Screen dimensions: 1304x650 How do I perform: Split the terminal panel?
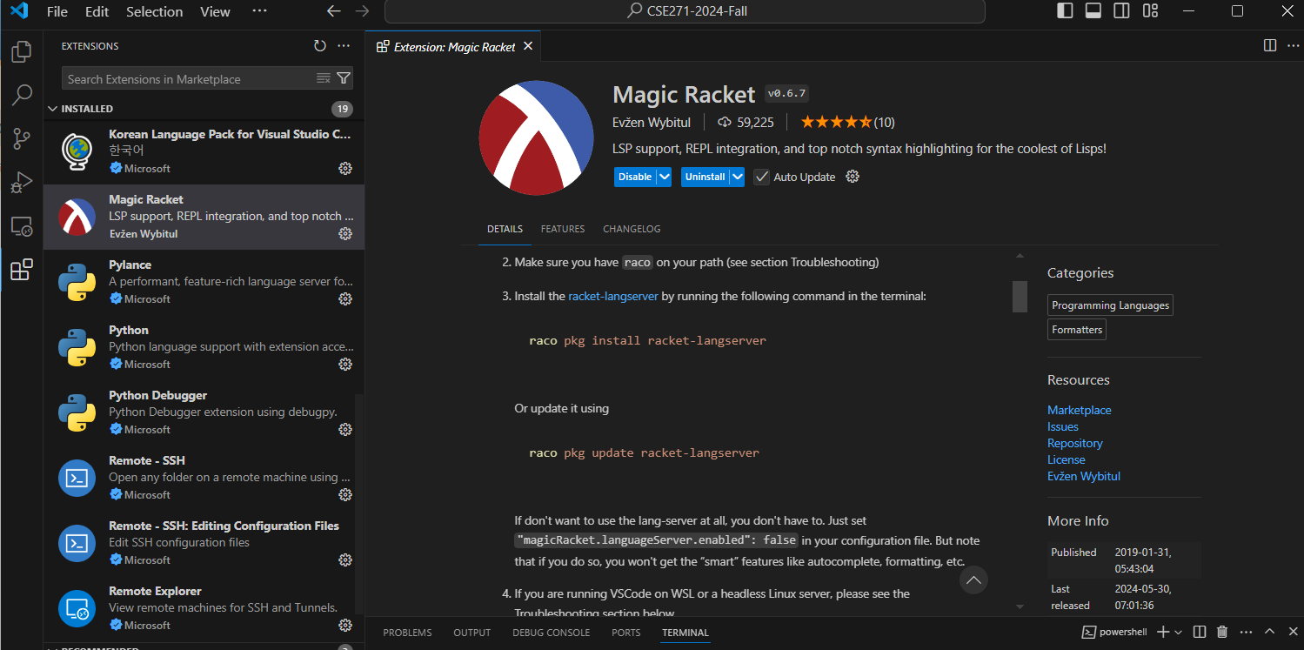1200,632
